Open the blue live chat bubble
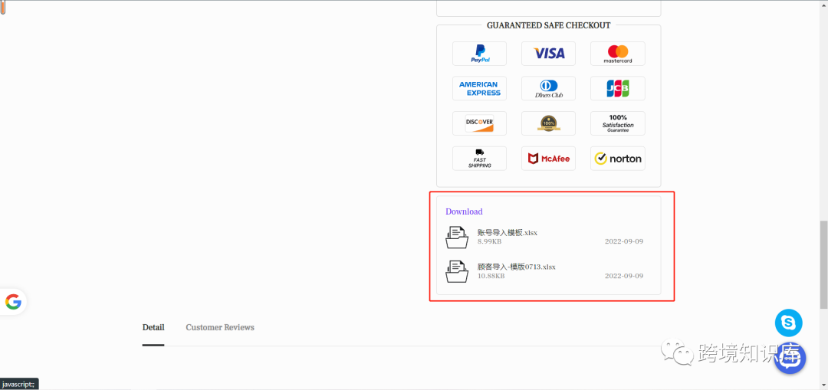 point(790,360)
